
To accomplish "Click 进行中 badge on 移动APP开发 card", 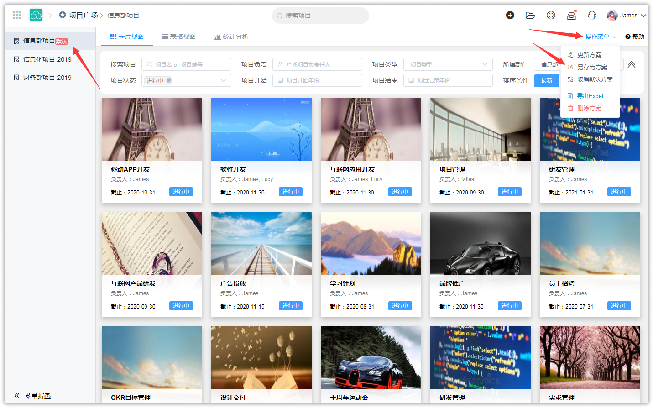I will pyautogui.click(x=181, y=192).
